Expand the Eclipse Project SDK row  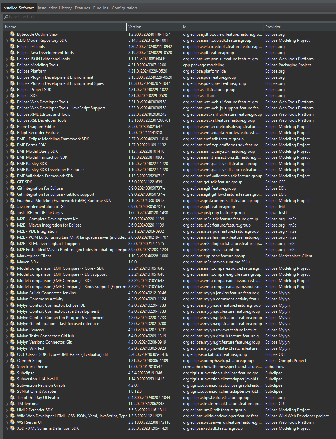[x=7, y=90]
